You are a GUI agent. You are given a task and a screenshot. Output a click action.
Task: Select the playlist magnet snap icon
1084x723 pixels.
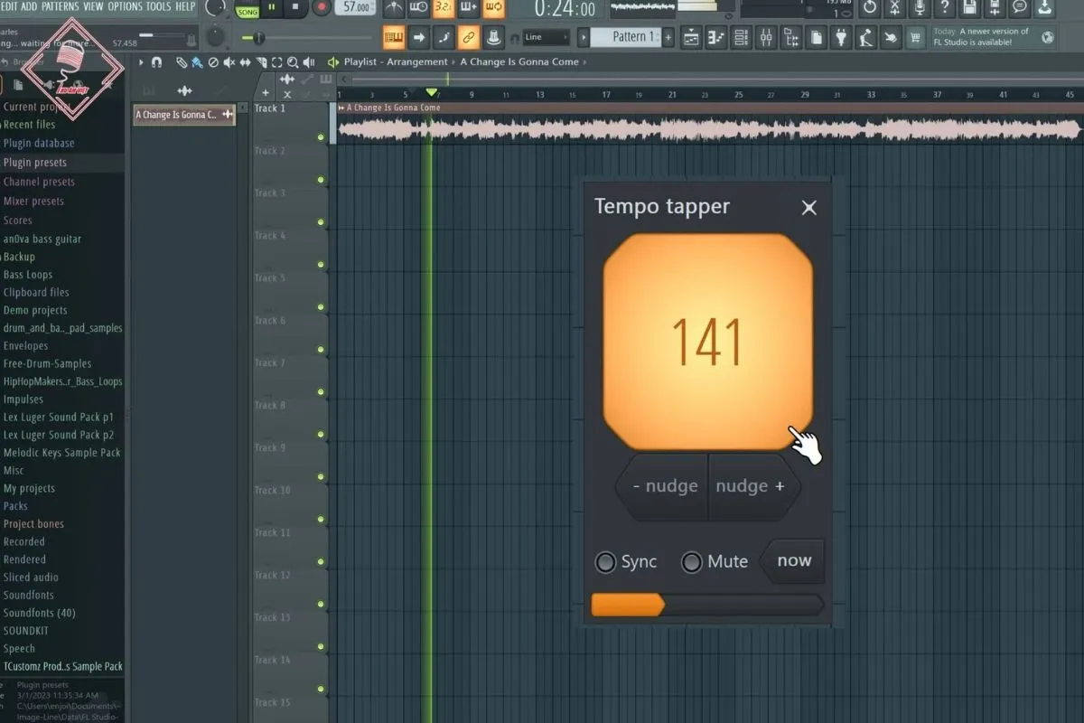(156, 62)
